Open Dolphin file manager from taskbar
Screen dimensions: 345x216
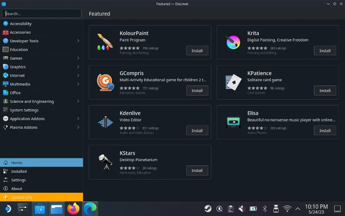pyautogui.click(x=56, y=209)
